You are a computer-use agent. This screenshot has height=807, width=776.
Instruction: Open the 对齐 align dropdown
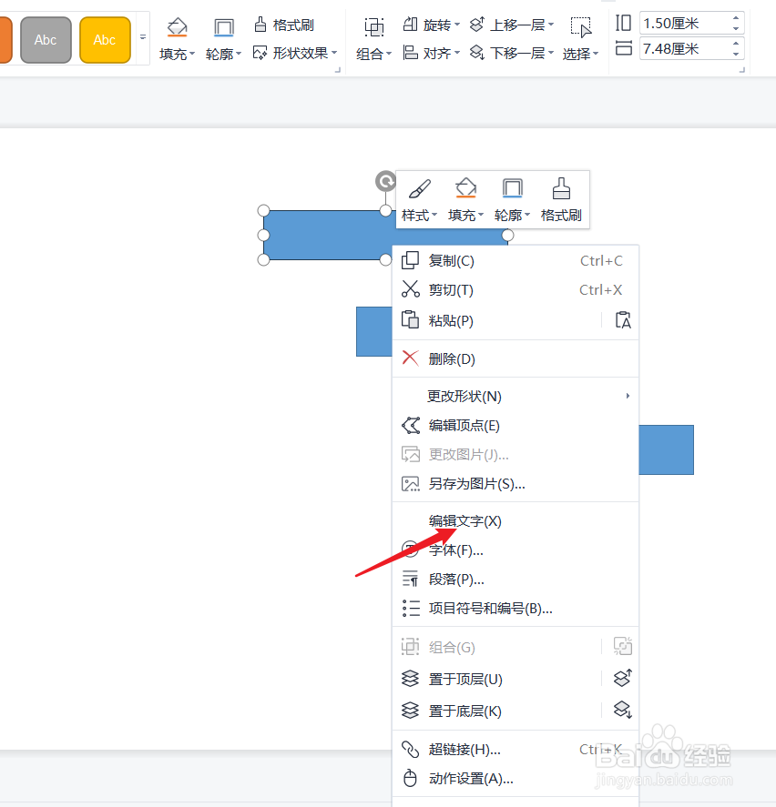[x=432, y=53]
